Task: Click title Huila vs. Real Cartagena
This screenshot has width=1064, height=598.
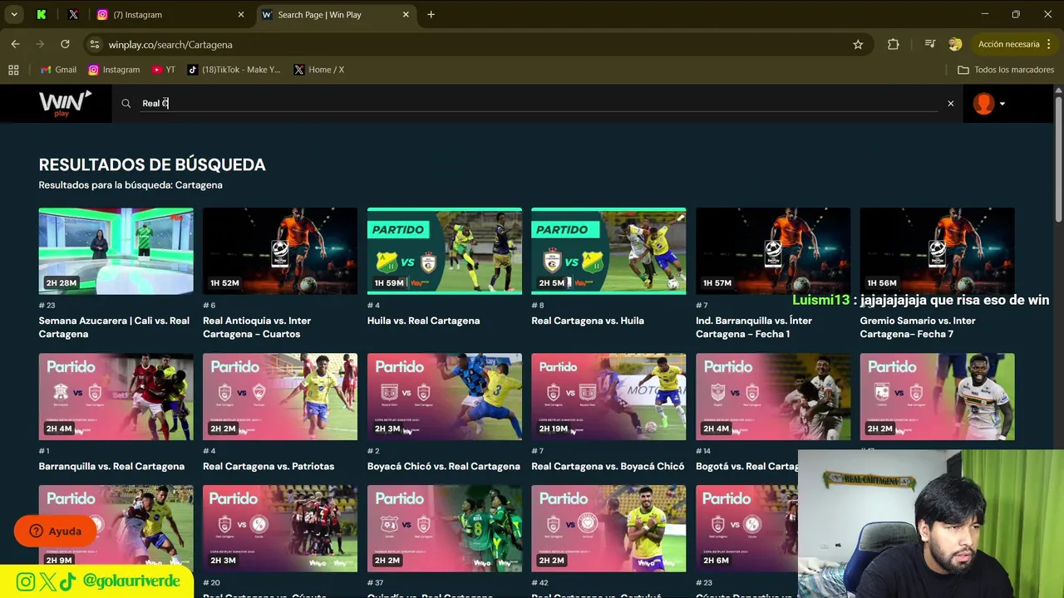Action: click(x=423, y=321)
